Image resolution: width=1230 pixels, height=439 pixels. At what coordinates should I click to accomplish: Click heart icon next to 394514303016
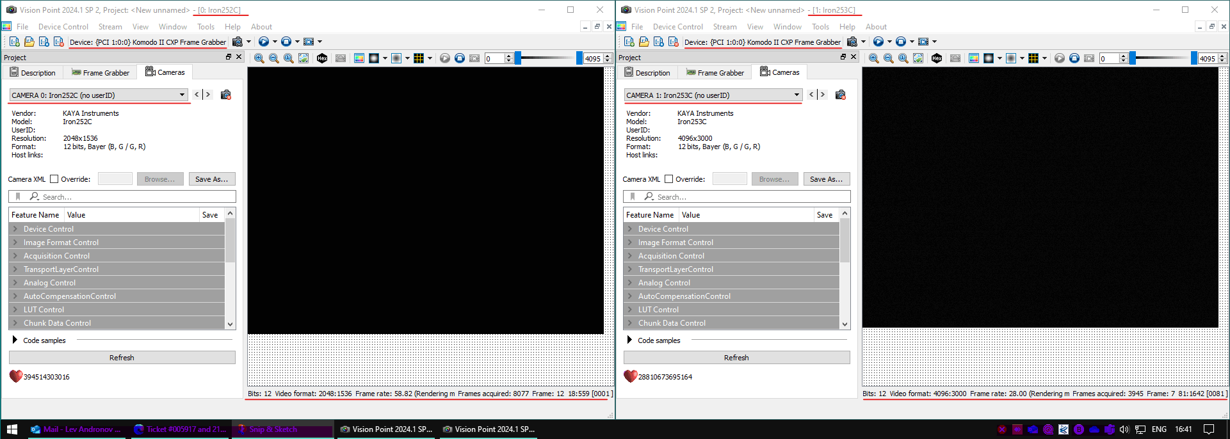(x=16, y=376)
